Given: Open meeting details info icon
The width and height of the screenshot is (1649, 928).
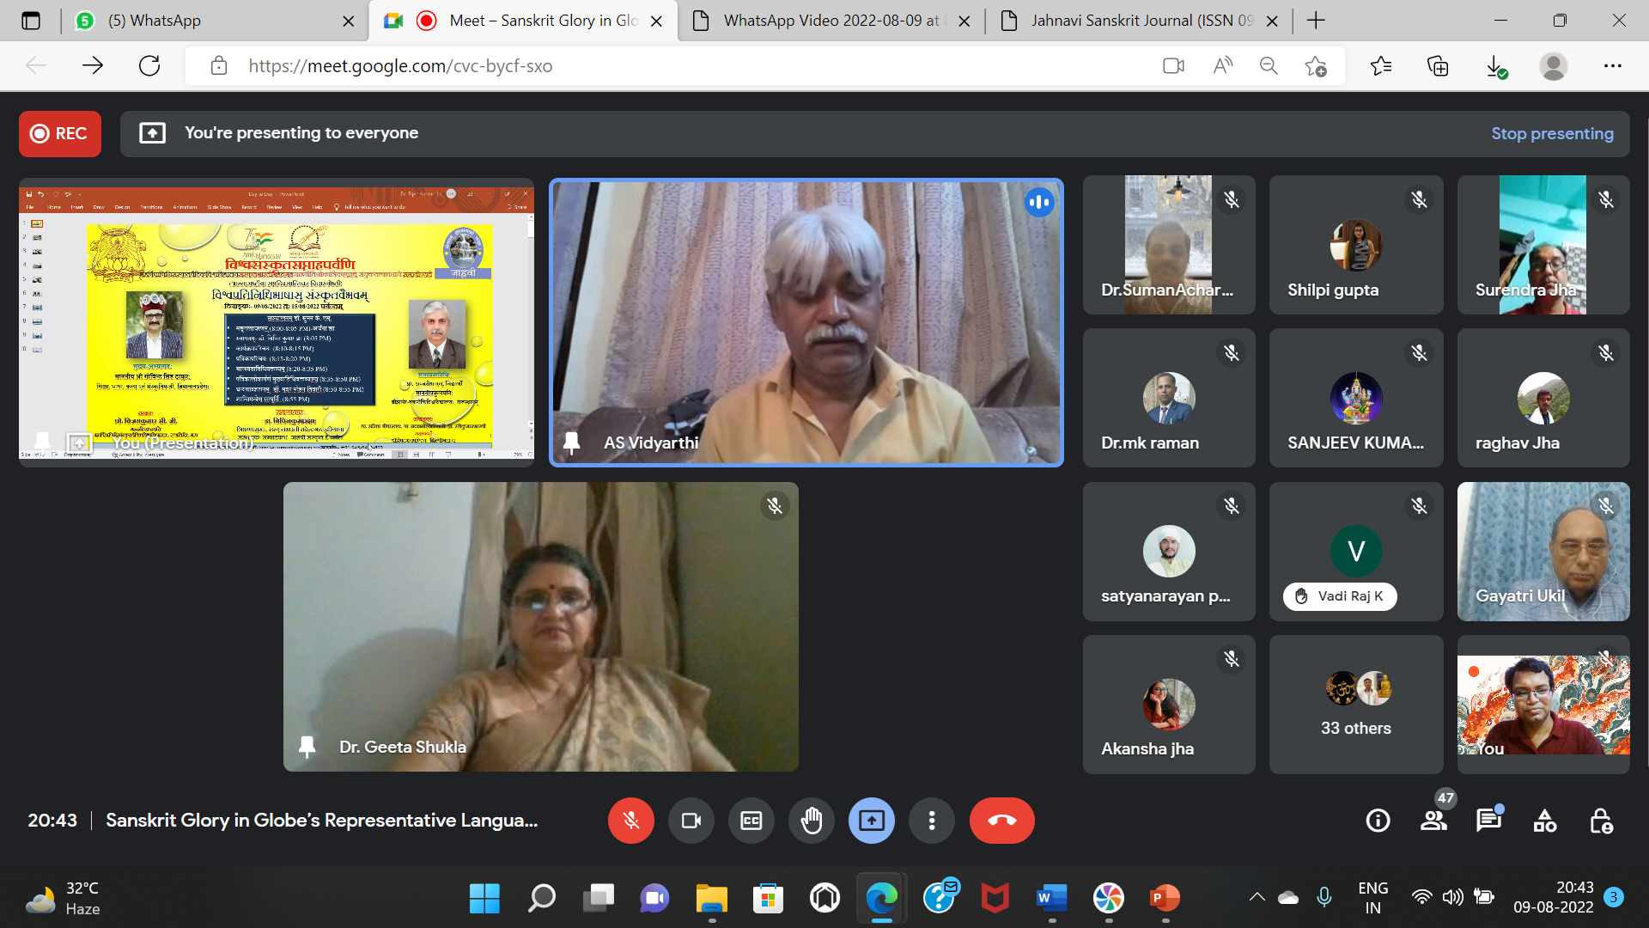Looking at the screenshot, I should click(x=1378, y=821).
